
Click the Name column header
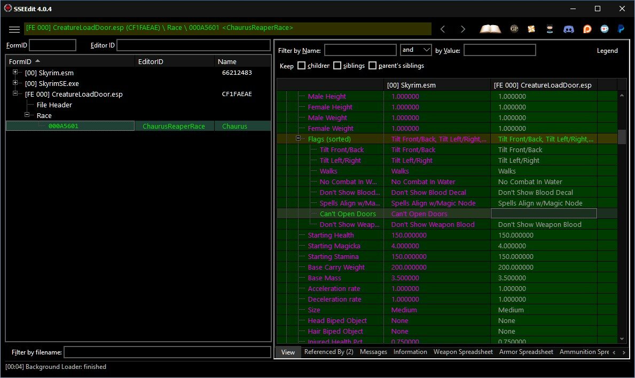(242, 61)
